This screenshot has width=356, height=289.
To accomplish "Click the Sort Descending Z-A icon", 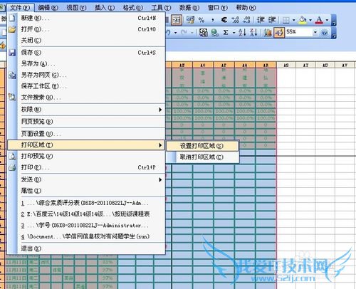I will (253, 32).
